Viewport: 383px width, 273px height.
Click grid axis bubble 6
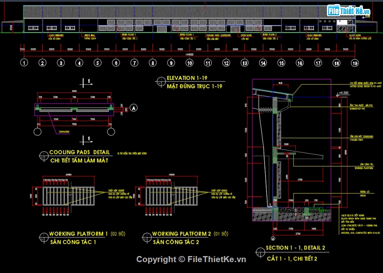point(116,63)
